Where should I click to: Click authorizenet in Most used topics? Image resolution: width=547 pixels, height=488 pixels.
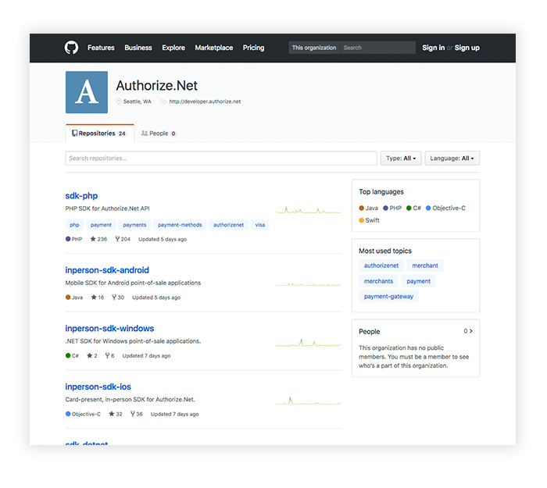point(381,265)
